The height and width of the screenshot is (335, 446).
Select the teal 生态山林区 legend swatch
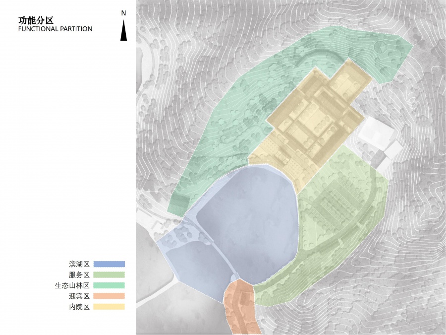pos(109,285)
